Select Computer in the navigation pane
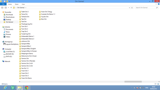 point(8,49)
